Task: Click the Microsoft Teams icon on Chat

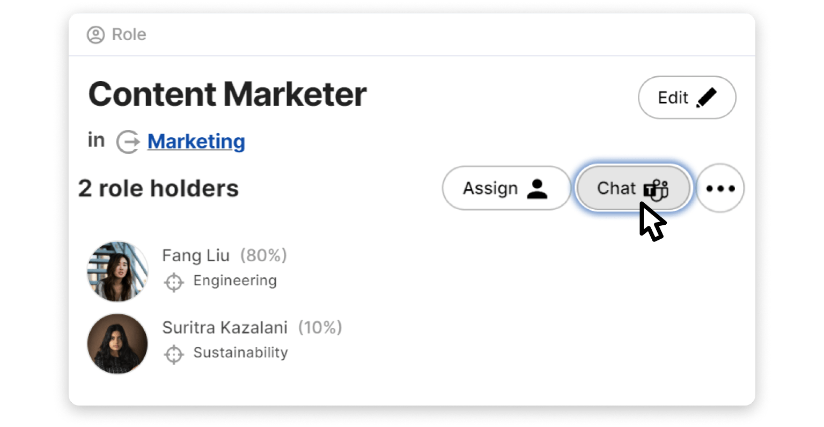Action: point(656,190)
